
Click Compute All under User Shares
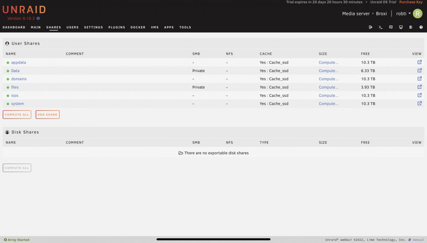[x=17, y=114]
